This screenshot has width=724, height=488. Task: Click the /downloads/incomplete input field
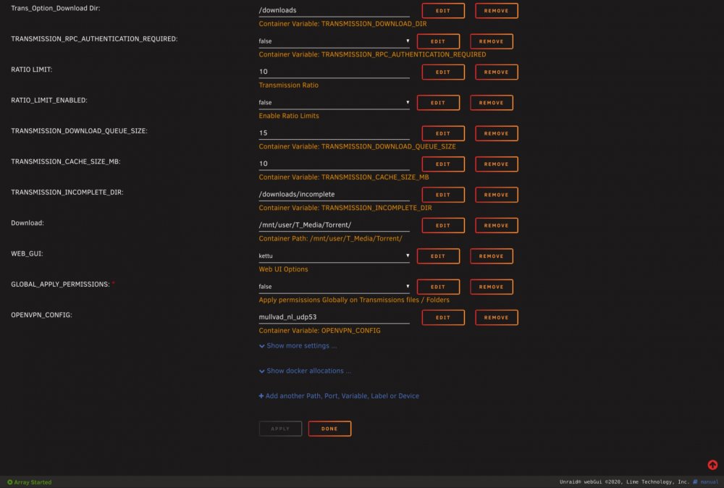[x=334, y=194]
